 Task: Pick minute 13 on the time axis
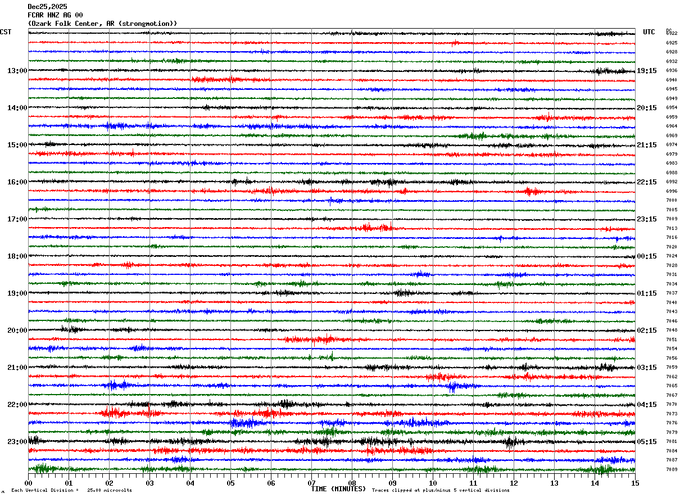(x=554, y=483)
